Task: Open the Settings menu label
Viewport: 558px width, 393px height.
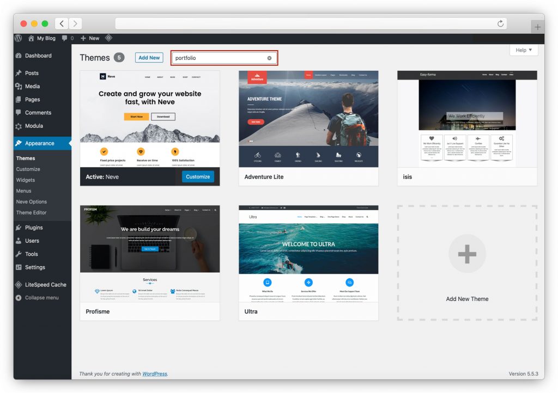Action: 35,267
